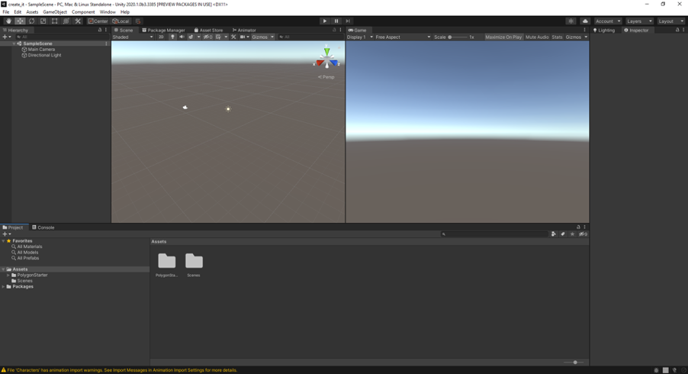Select the Rect transform tool
The height and width of the screenshot is (374, 688).
pyautogui.click(x=54, y=21)
